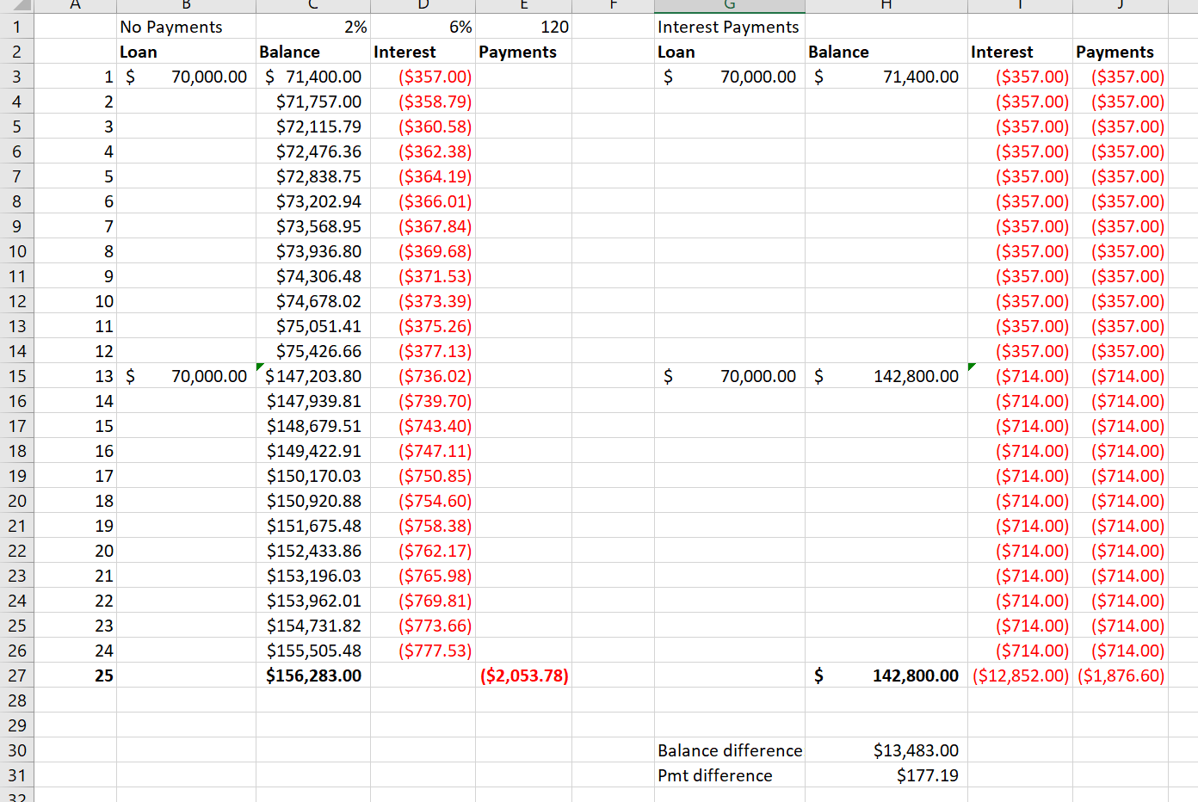The width and height of the screenshot is (1198, 802).
Task: Select the Interest Payments heading cell
Action: tap(729, 27)
